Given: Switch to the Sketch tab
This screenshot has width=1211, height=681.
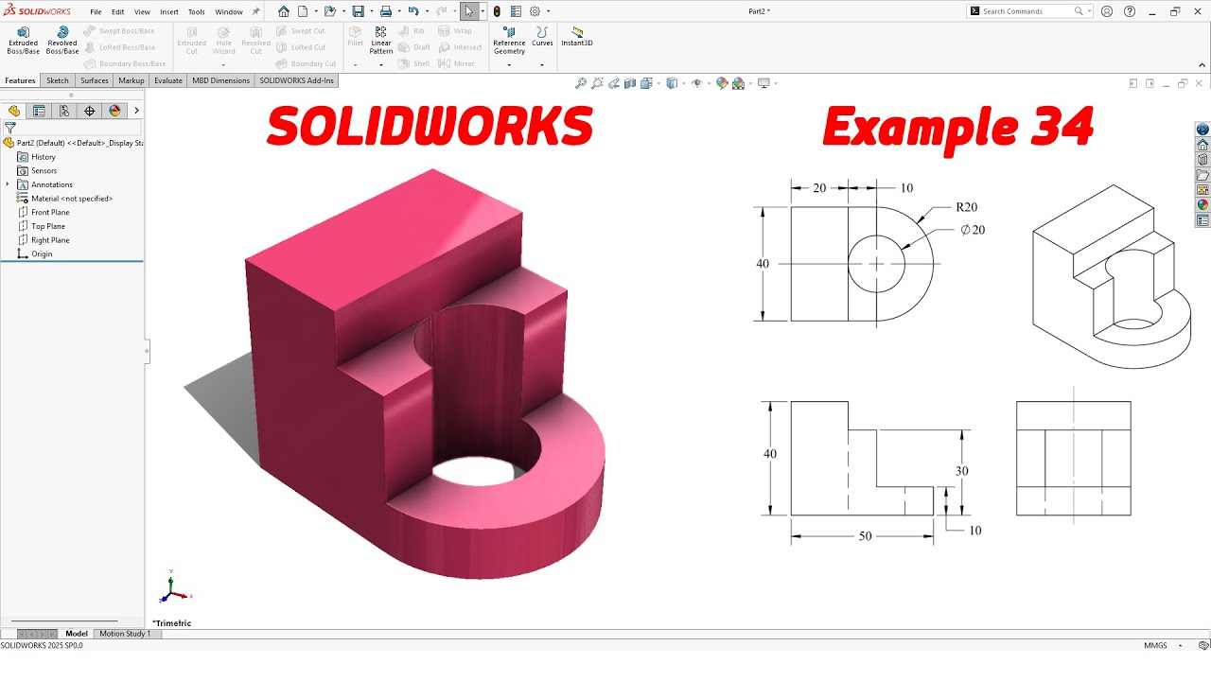Looking at the screenshot, I should pos(58,80).
